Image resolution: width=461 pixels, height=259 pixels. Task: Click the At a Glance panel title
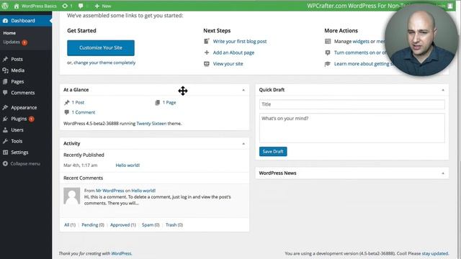(76, 90)
